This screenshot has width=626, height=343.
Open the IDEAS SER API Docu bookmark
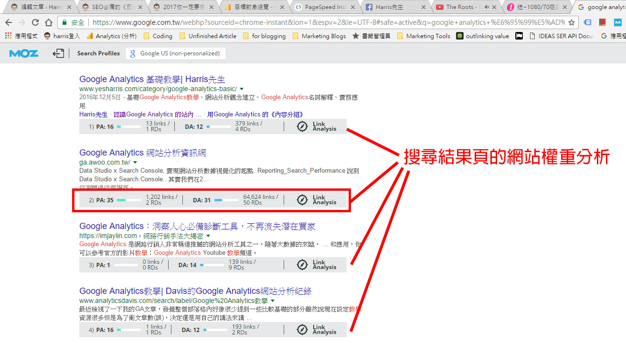coord(562,36)
